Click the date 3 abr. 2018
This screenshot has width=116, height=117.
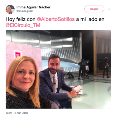click(21, 113)
